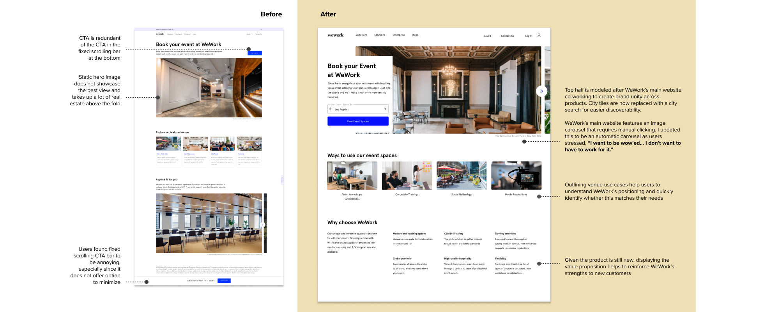The image size is (764, 312).
Task: Click Log In in After header
Action: tap(529, 36)
